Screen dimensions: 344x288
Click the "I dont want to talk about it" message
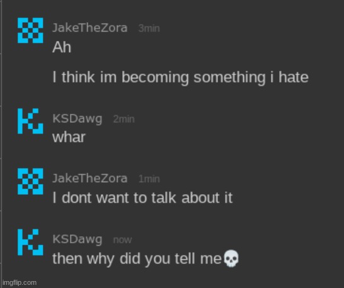click(x=142, y=198)
